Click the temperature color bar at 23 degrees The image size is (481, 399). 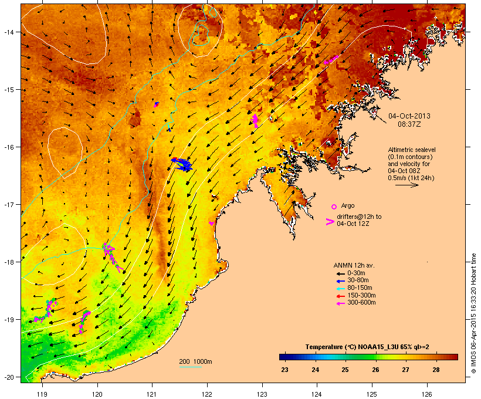pos(284,357)
